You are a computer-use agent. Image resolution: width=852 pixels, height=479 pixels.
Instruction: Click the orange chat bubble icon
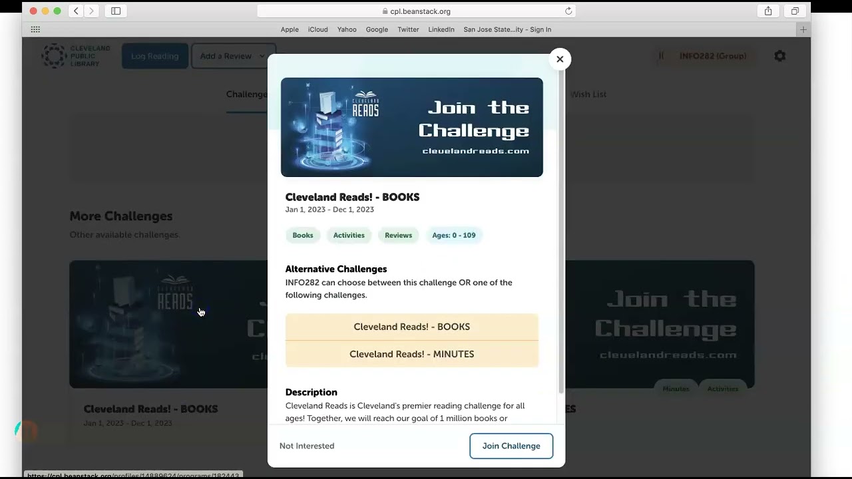pos(27,432)
